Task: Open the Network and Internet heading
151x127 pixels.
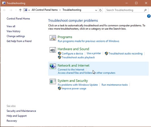Action: (x=74, y=65)
